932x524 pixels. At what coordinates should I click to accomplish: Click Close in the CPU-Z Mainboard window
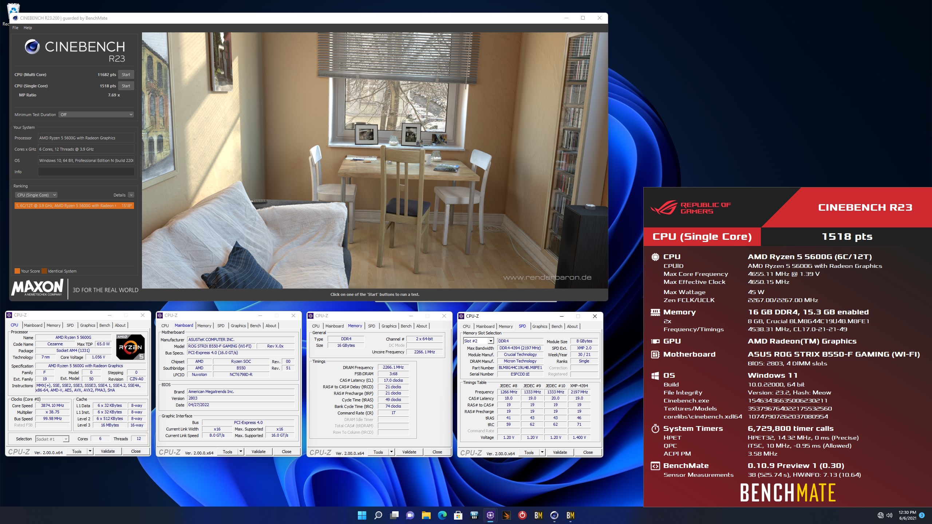click(287, 452)
